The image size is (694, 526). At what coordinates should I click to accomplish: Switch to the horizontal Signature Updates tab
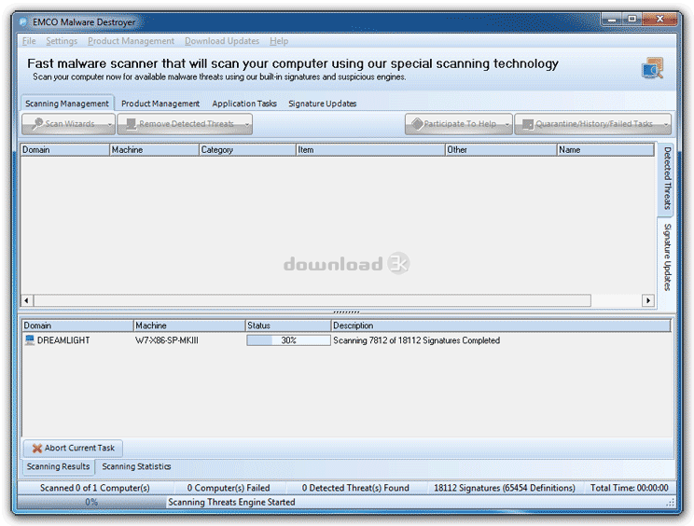(322, 104)
